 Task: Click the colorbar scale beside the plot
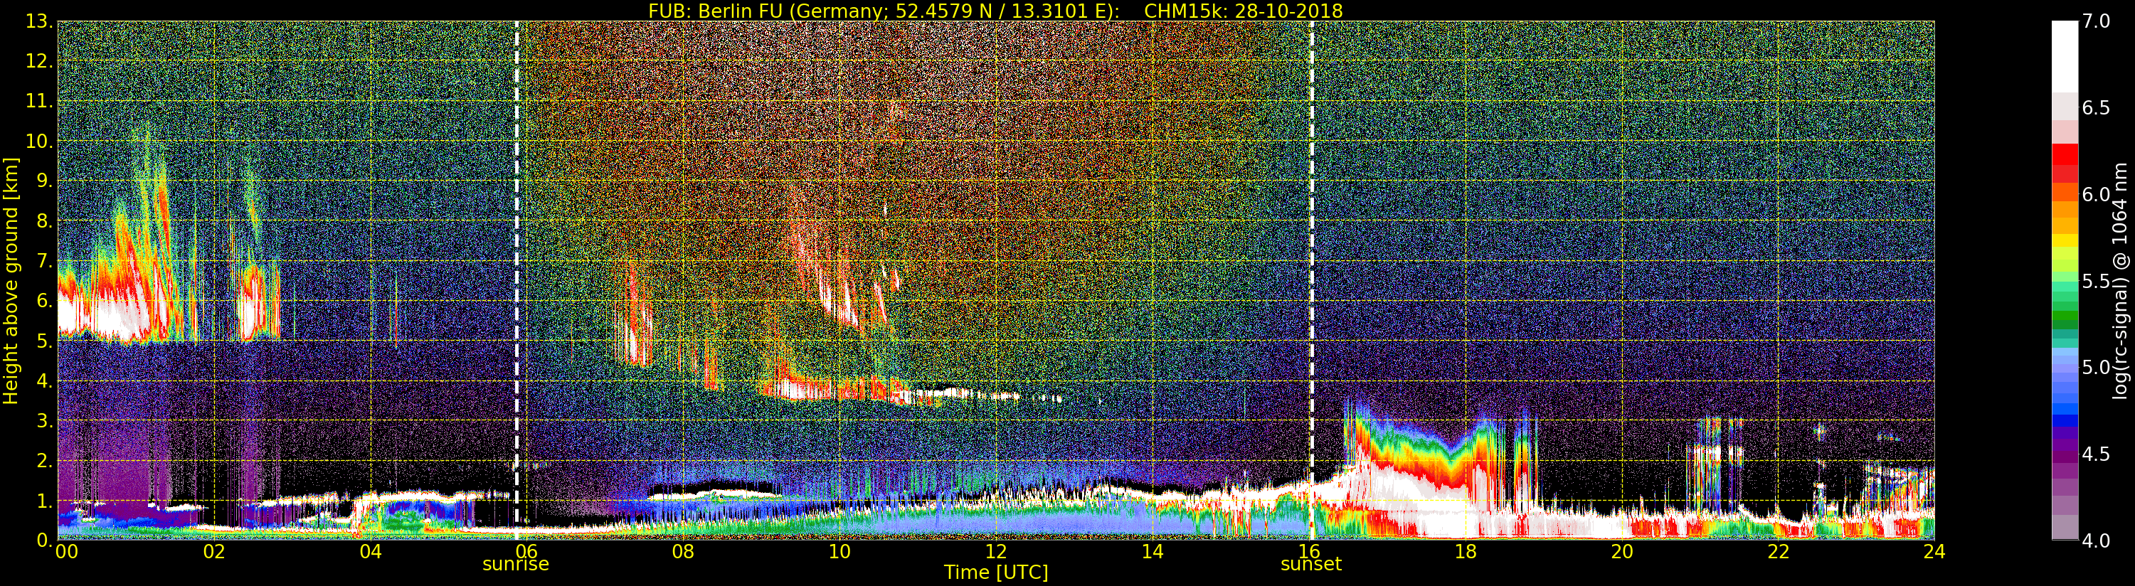pyautogui.click(x=2065, y=280)
